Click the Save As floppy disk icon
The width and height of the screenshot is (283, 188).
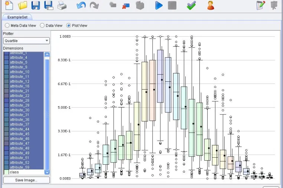point(49,5)
